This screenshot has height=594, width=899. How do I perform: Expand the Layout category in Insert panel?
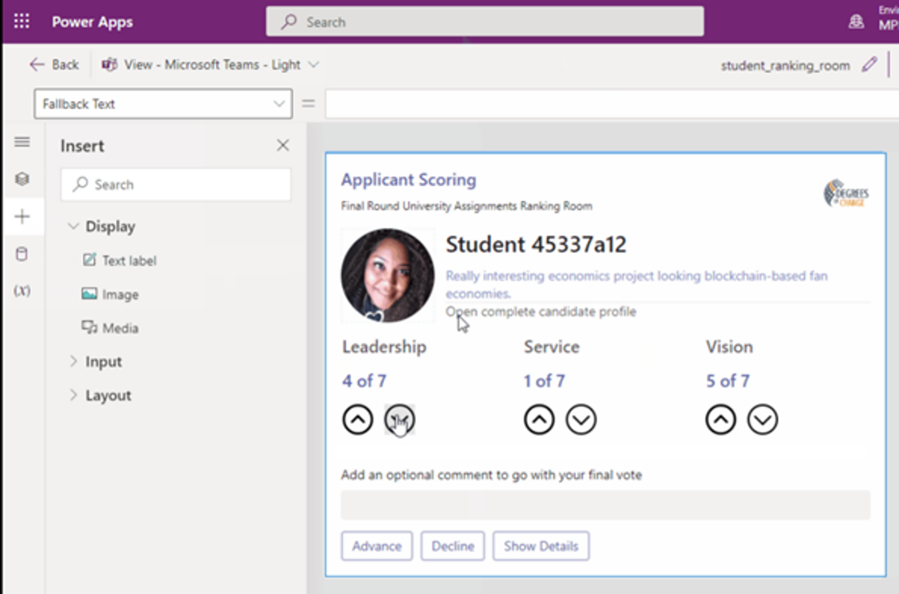click(x=108, y=395)
